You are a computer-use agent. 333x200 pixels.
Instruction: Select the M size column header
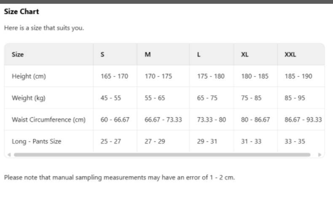tap(148, 54)
